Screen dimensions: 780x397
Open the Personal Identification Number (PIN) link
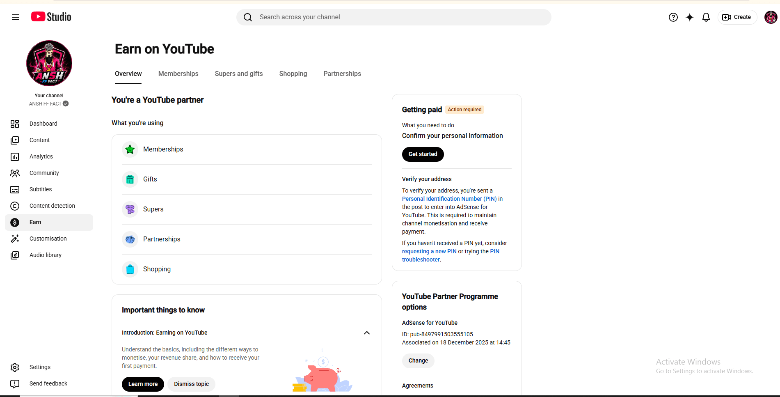pos(449,199)
